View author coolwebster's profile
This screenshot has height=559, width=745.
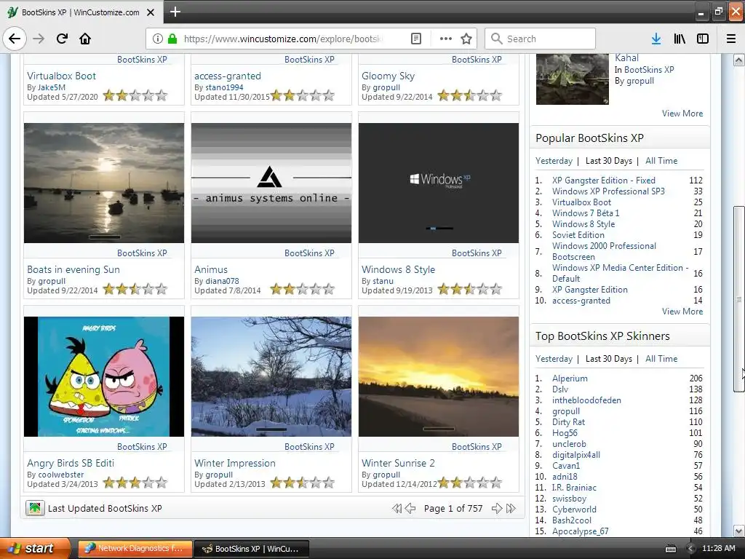pyautogui.click(x=61, y=475)
